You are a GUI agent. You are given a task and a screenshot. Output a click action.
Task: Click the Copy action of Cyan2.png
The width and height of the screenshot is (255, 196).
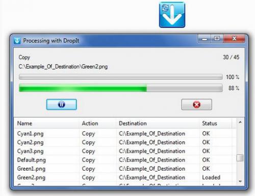88,143
